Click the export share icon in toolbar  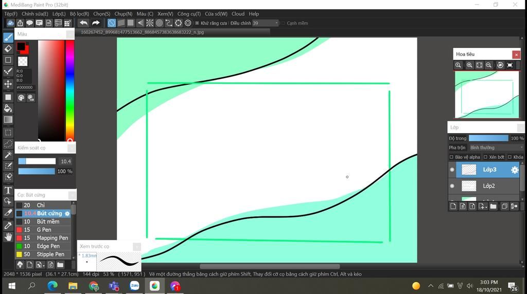pos(20,23)
